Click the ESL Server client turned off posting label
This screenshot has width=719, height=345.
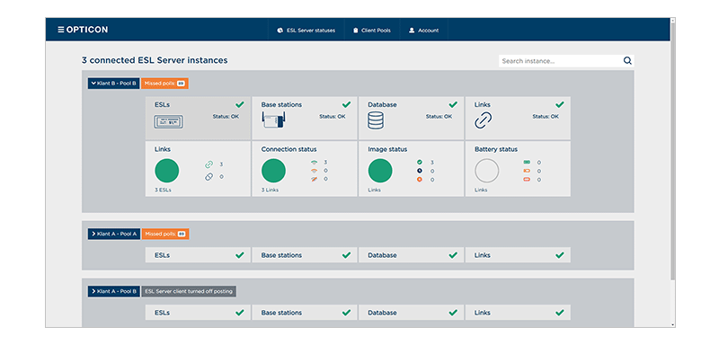coord(189,291)
